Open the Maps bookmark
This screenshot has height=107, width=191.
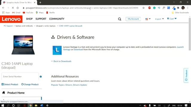(x=39, y=12)
